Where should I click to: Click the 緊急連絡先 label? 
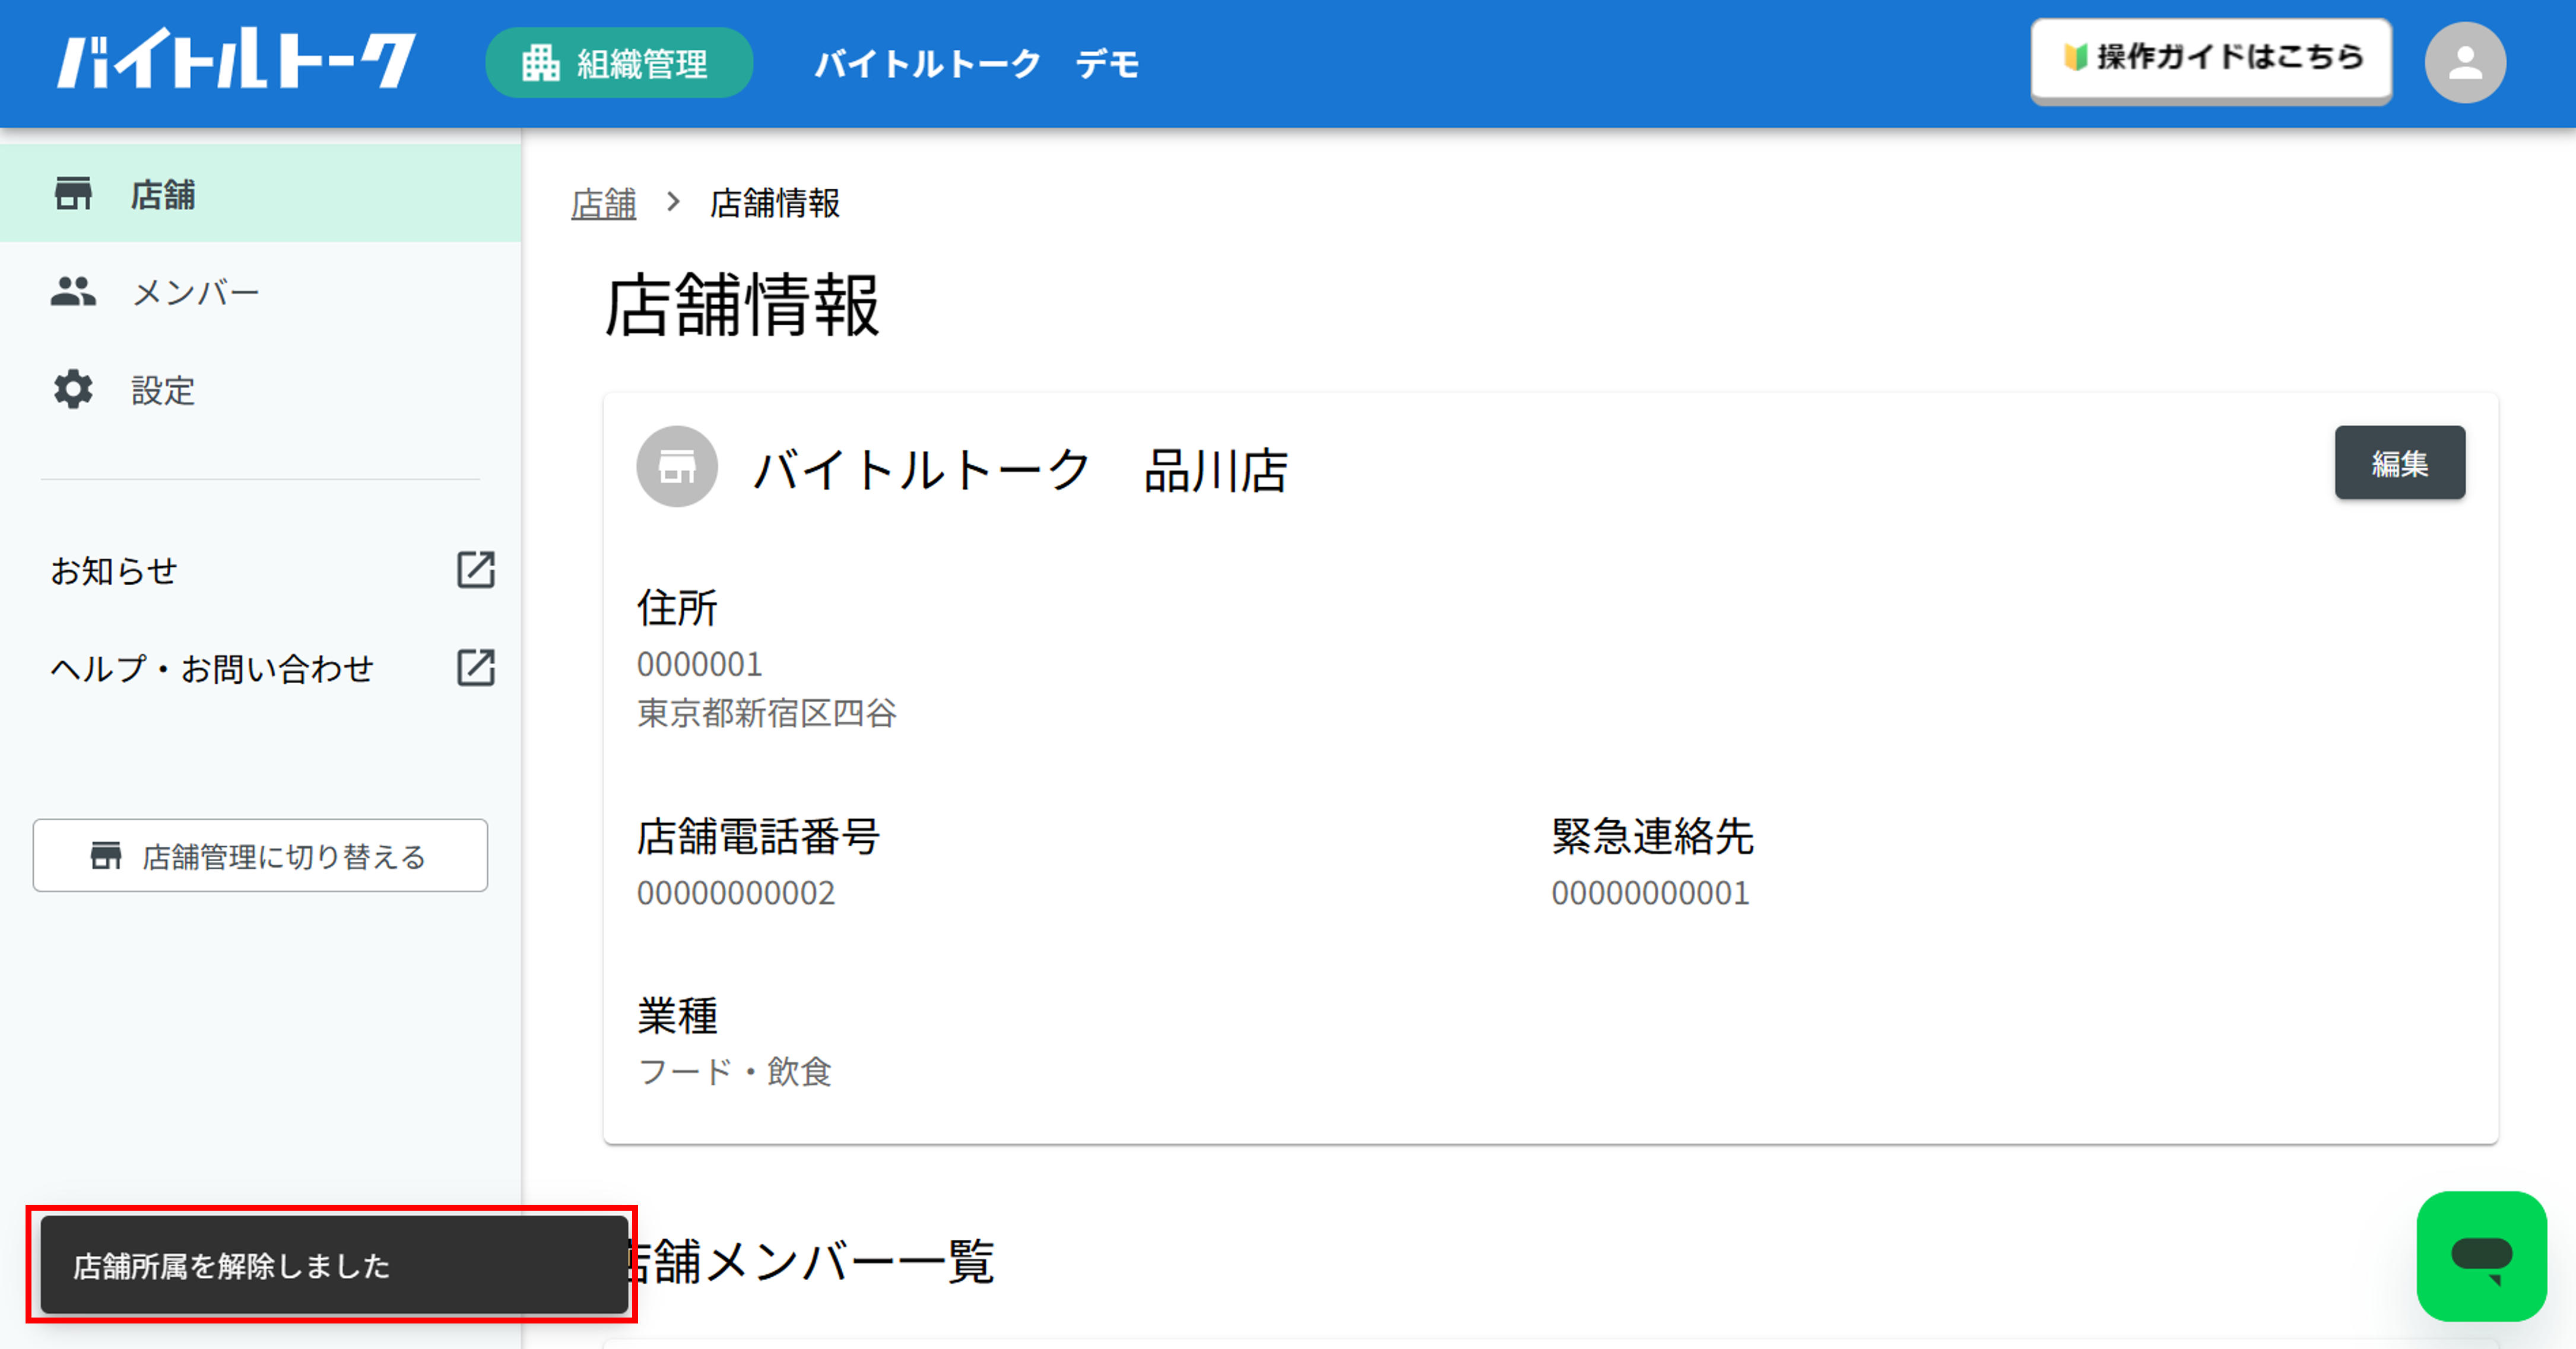coord(1653,837)
